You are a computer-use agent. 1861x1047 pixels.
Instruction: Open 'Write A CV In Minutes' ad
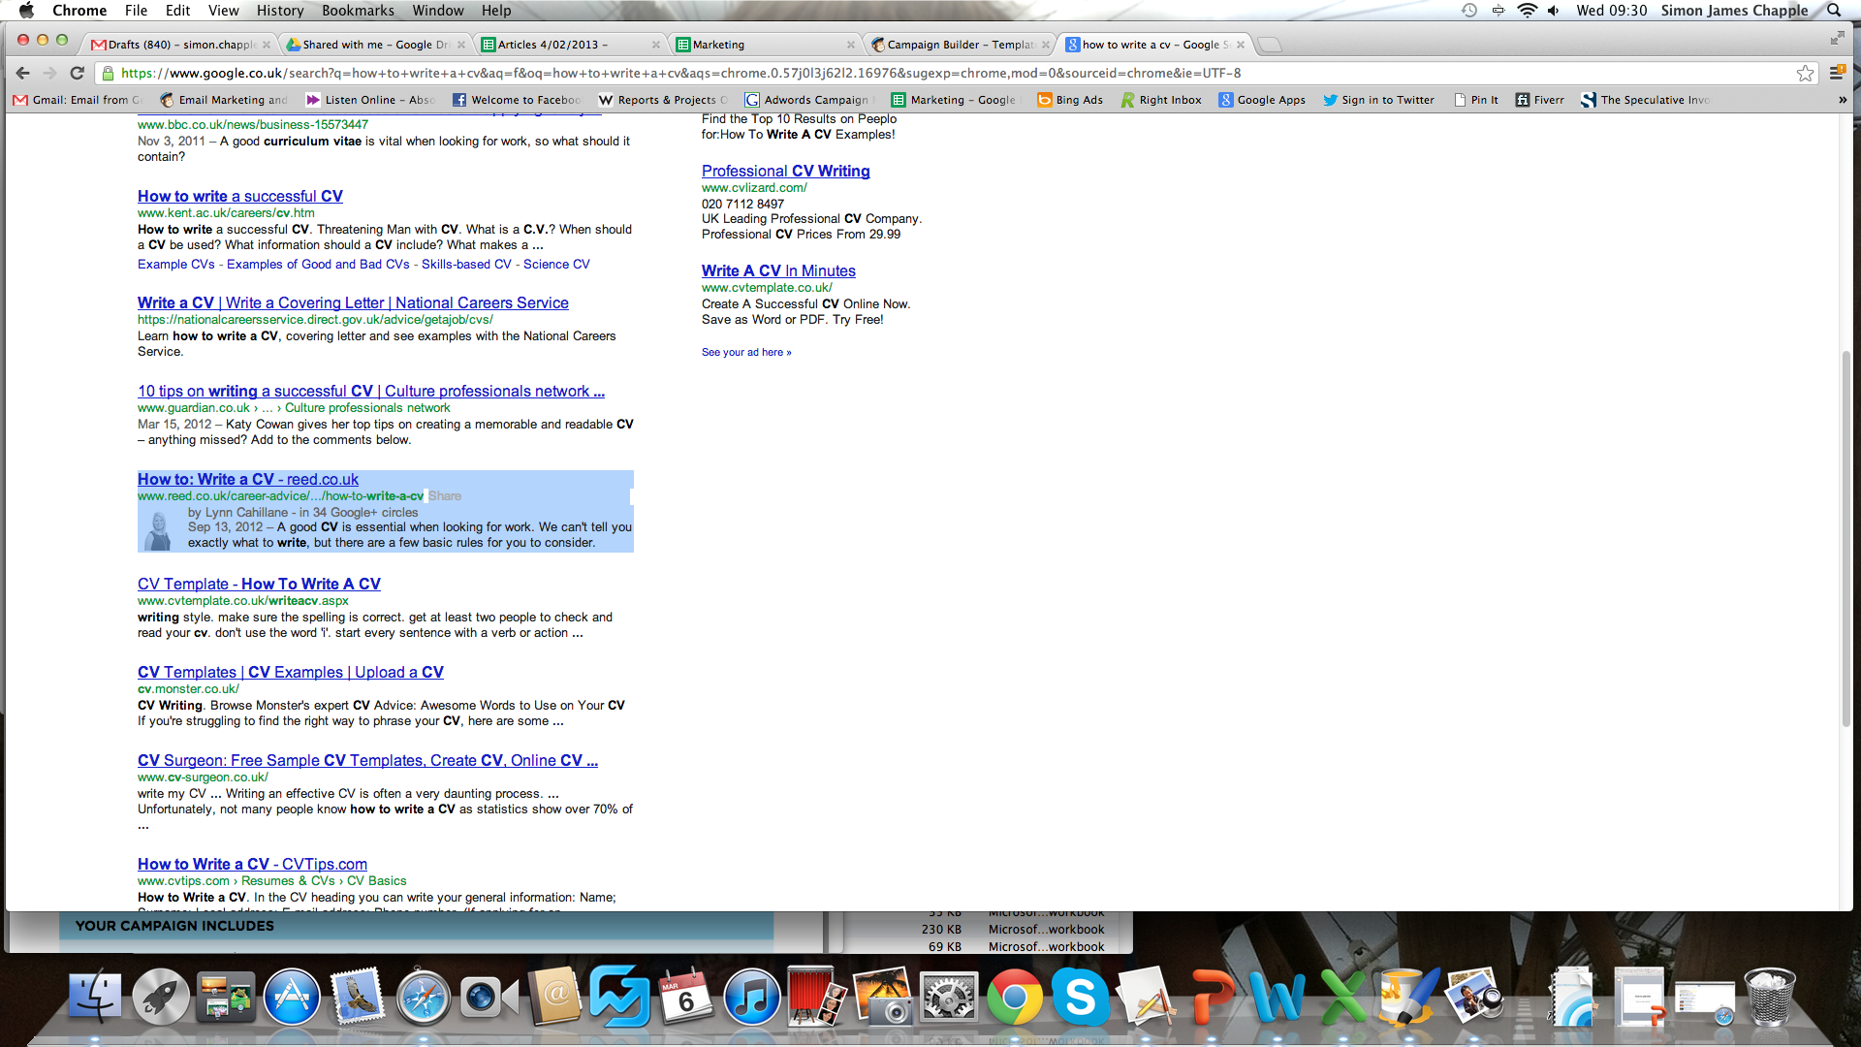[778, 270]
